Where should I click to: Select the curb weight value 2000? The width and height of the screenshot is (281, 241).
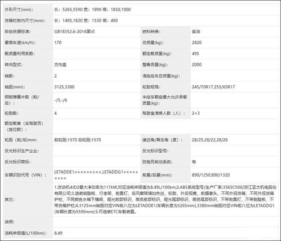(x=197, y=64)
